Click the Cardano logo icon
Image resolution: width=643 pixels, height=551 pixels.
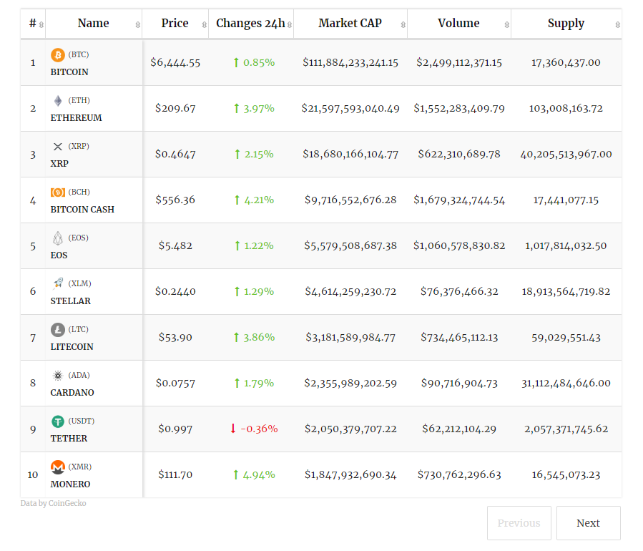coord(57,375)
